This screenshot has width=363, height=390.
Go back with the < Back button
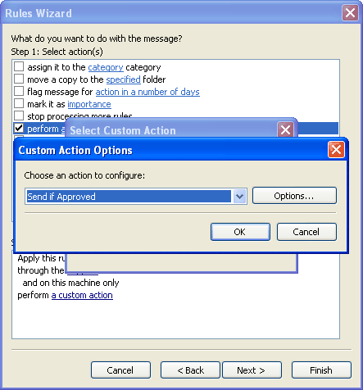(190, 370)
